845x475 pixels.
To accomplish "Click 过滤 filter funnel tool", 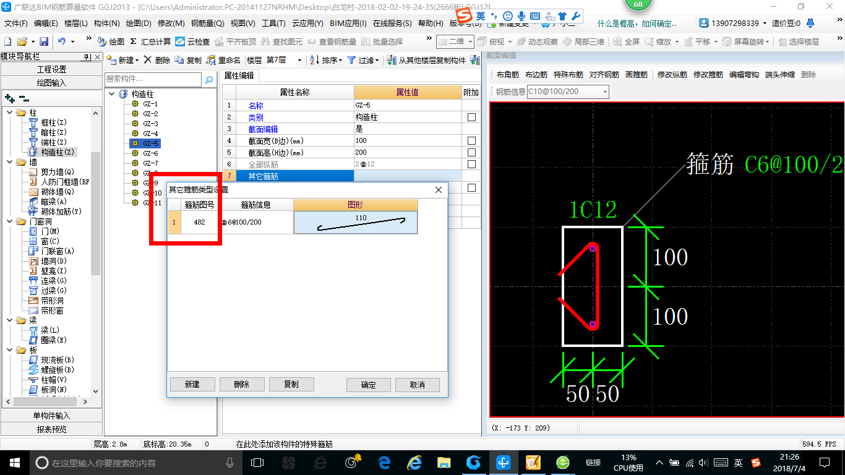I will pyautogui.click(x=362, y=60).
